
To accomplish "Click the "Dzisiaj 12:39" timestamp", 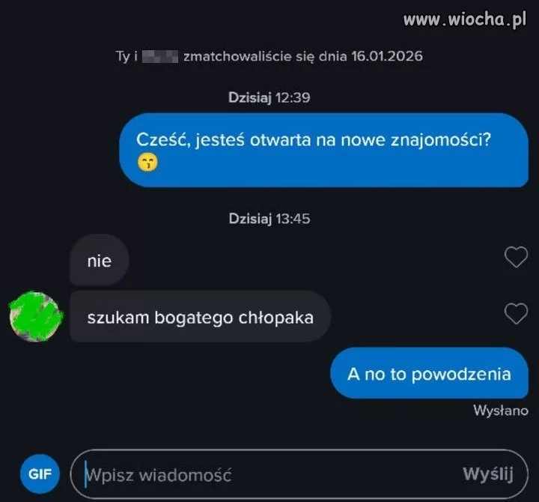I will tap(269, 97).
